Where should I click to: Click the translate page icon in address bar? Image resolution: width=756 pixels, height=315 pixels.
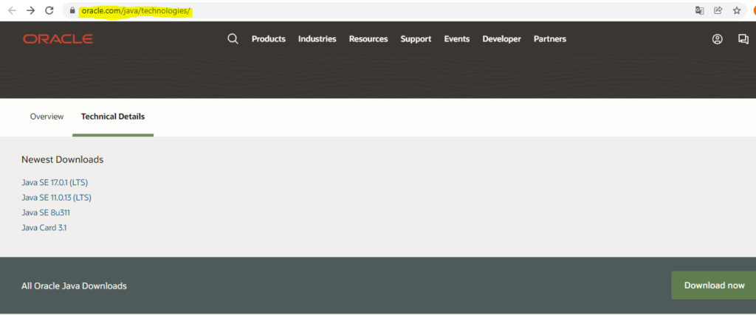pyautogui.click(x=699, y=10)
